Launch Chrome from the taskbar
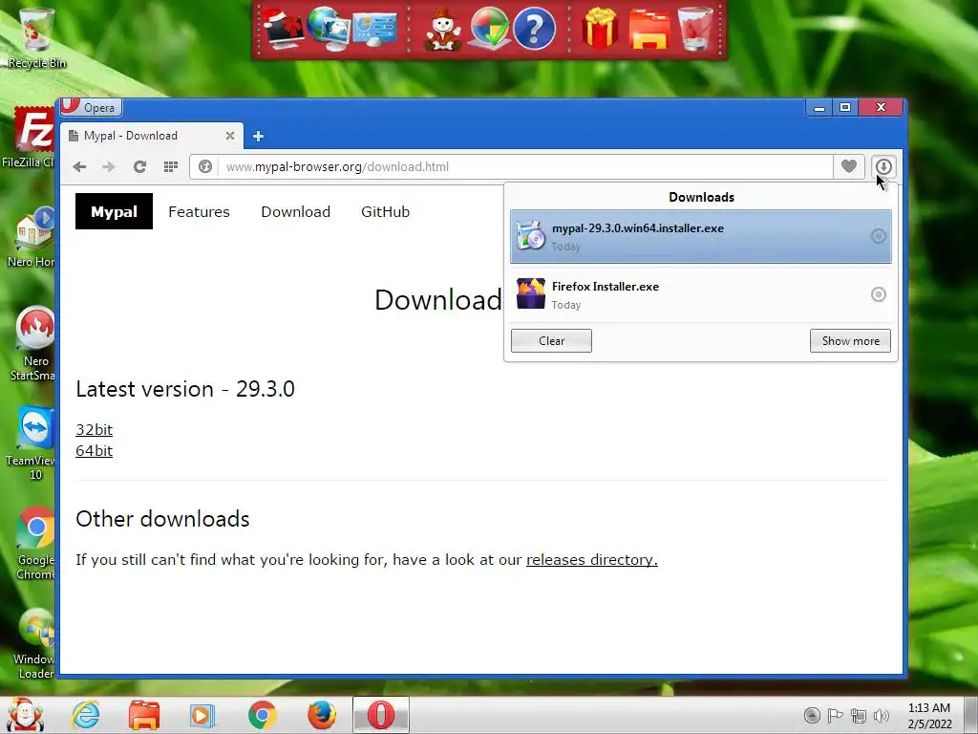978x734 pixels. point(262,715)
